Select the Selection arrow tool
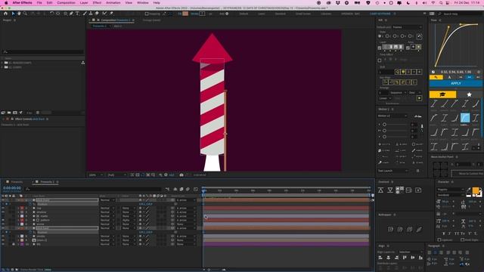This screenshot has width=484, height=272. point(13,14)
